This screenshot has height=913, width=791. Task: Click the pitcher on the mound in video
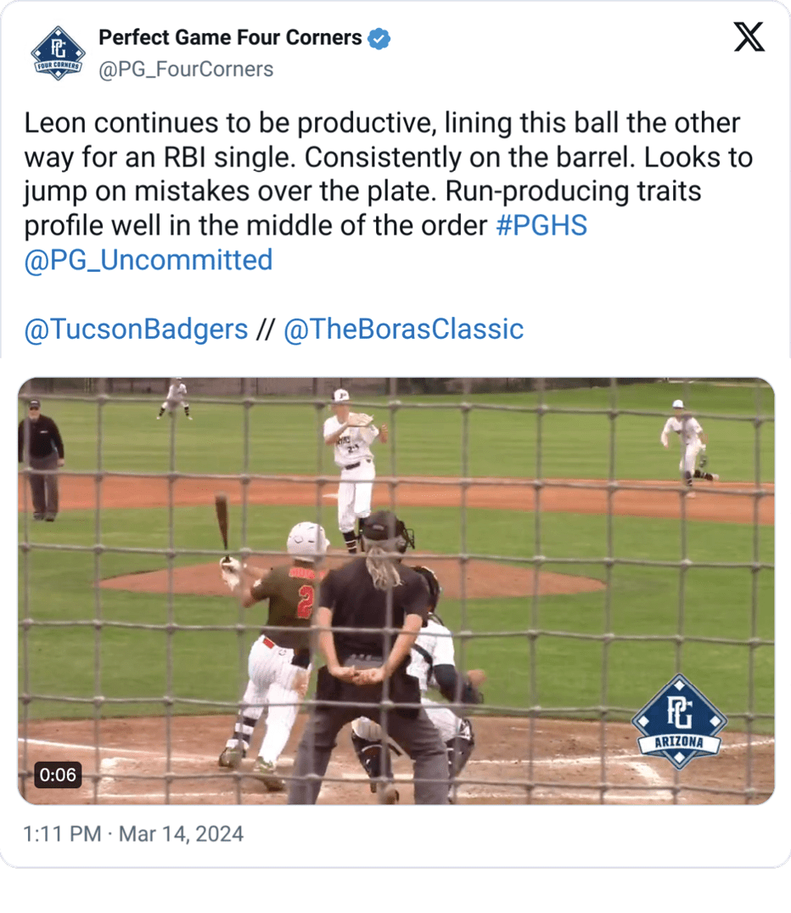[x=353, y=467]
